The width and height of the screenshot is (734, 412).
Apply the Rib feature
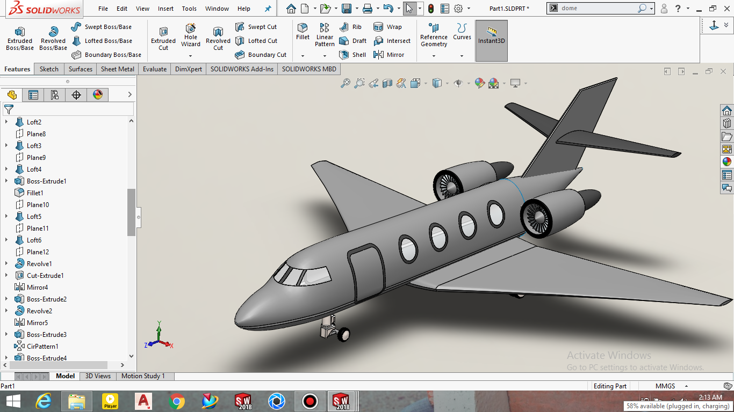click(350, 27)
